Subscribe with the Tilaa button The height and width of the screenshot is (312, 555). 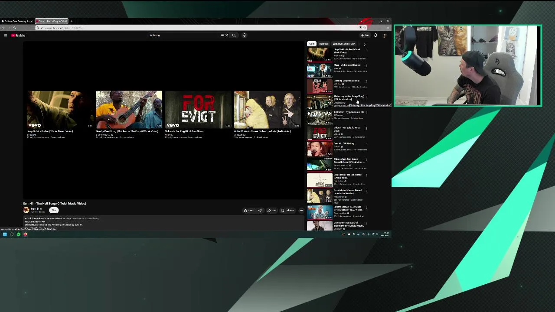pyautogui.click(x=54, y=210)
